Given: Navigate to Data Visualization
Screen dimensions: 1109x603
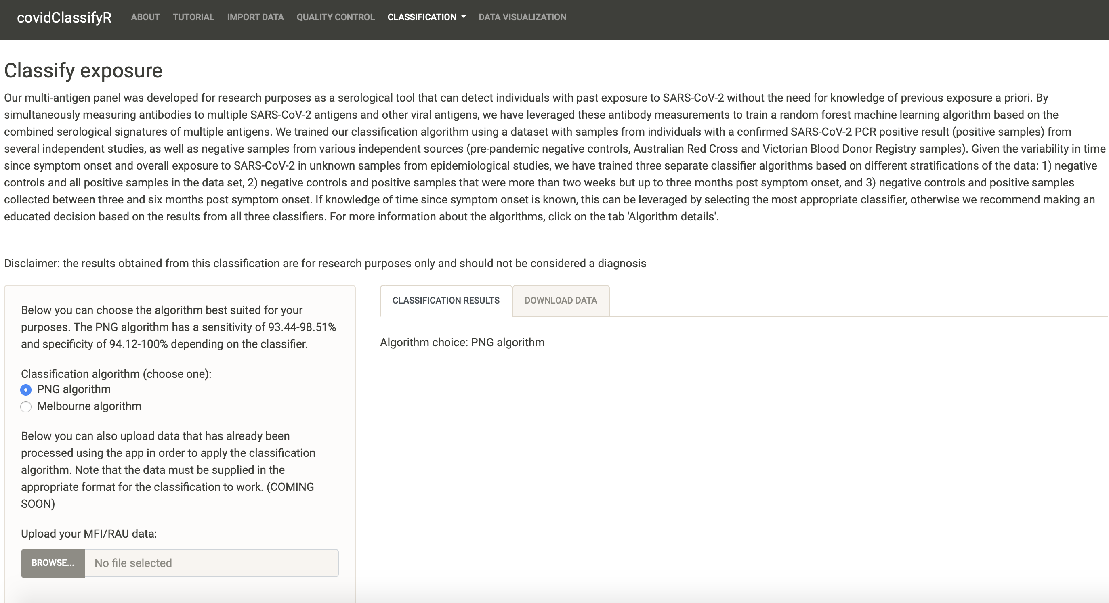Looking at the screenshot, I should click(x=522, y=17).
